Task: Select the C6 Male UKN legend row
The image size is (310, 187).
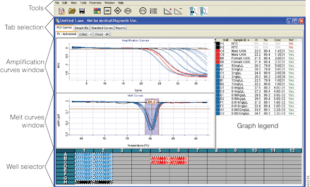Action: pyautogui.click(x=256, y=55)
